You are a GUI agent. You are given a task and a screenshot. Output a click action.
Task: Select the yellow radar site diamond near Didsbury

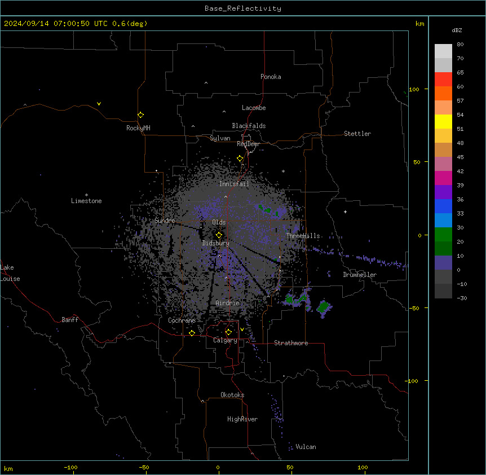click(219, 235)
